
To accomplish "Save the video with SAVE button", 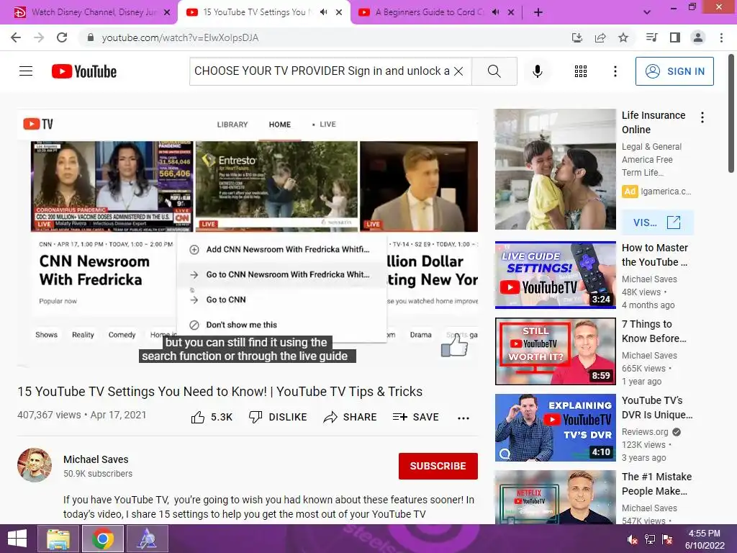I will (415, 417).
